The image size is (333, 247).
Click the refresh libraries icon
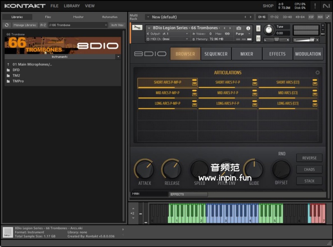tap(7, 25)
